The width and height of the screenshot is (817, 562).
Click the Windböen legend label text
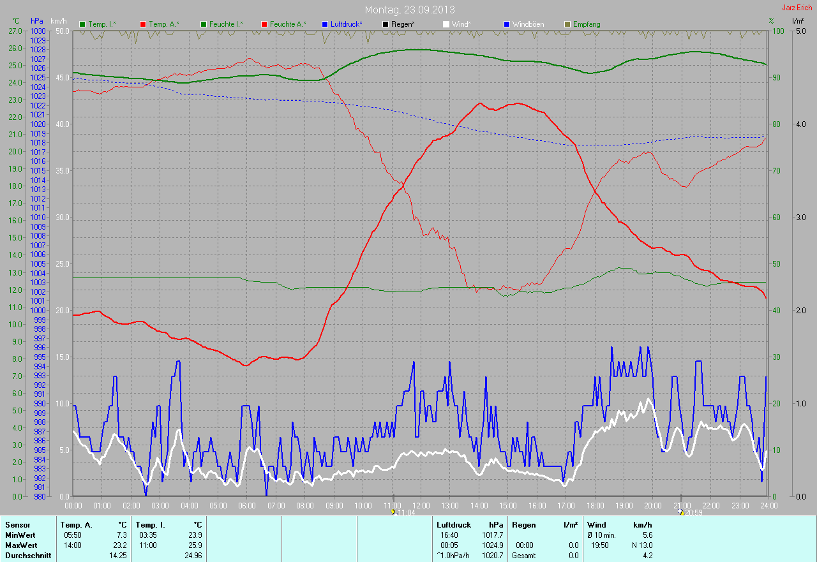(x=528, y=24)
